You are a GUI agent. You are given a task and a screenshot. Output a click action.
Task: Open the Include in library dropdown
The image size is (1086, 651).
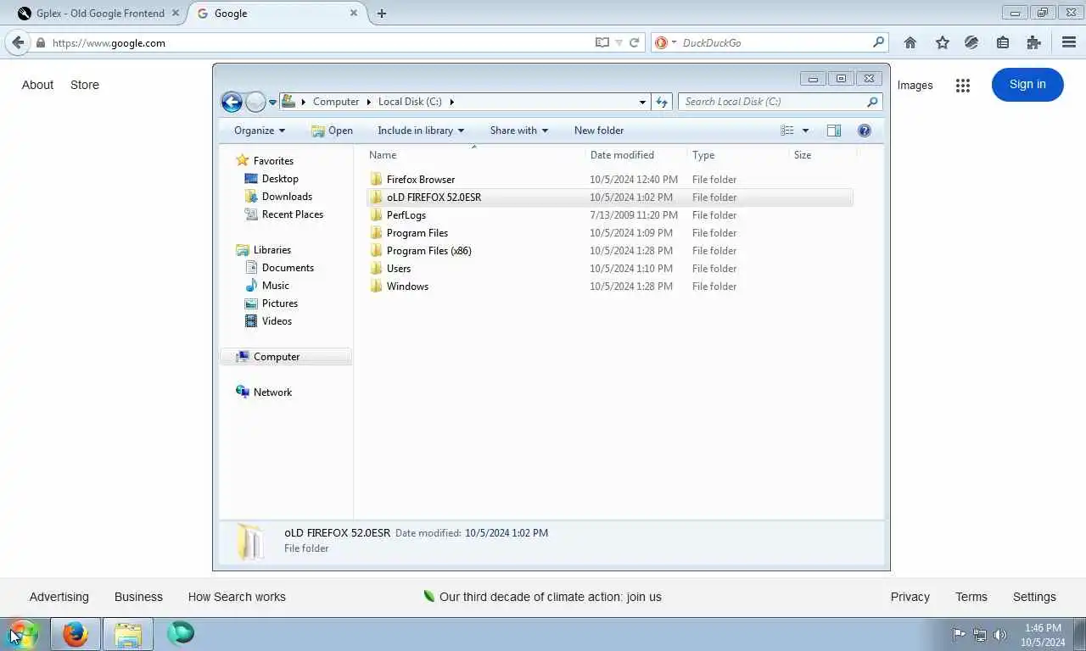(421, 131)
